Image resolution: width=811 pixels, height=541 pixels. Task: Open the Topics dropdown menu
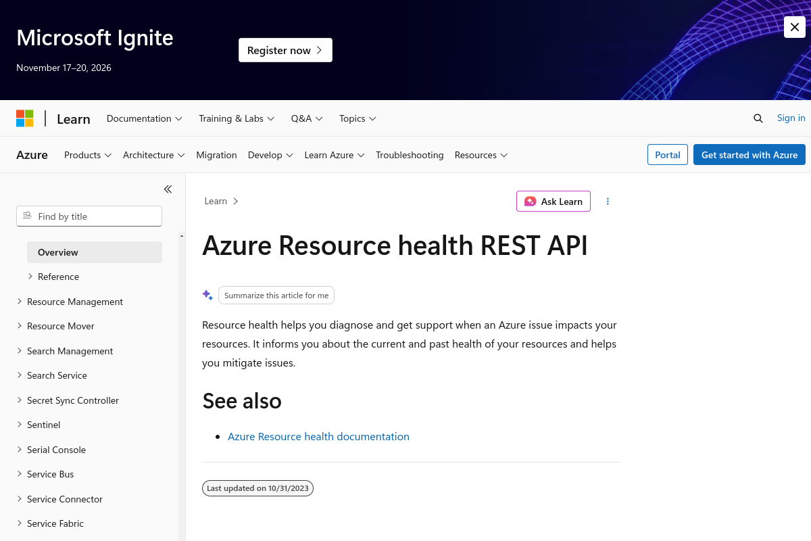pyautogui.click(x=358, y=118)
